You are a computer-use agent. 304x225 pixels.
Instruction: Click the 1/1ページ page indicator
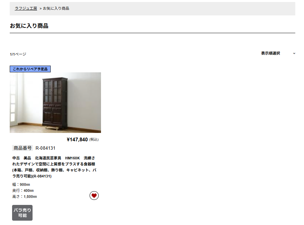tap(18, 54)
